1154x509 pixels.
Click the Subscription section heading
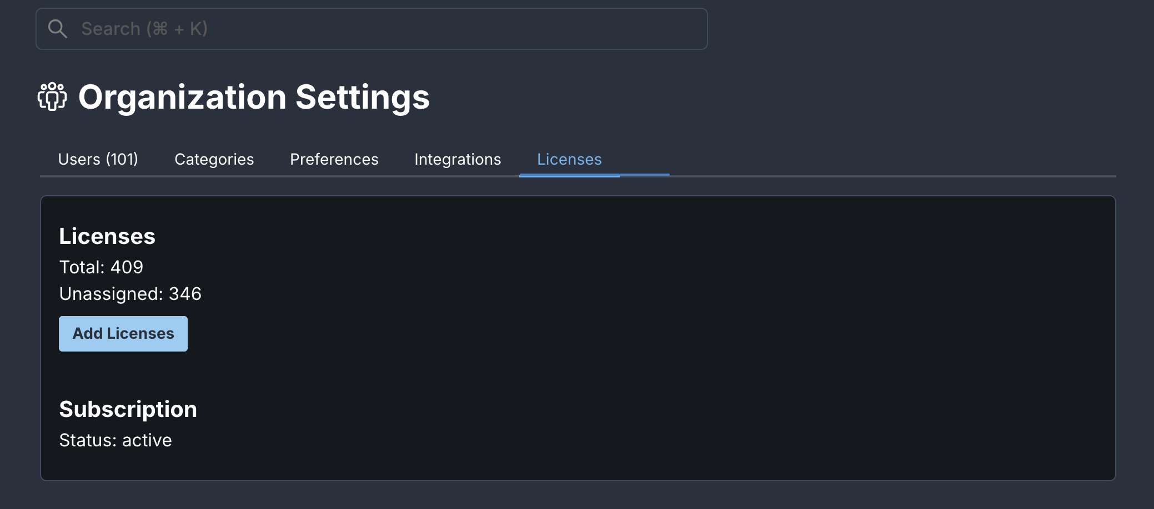pyautogui.click(x=128, y=409)
